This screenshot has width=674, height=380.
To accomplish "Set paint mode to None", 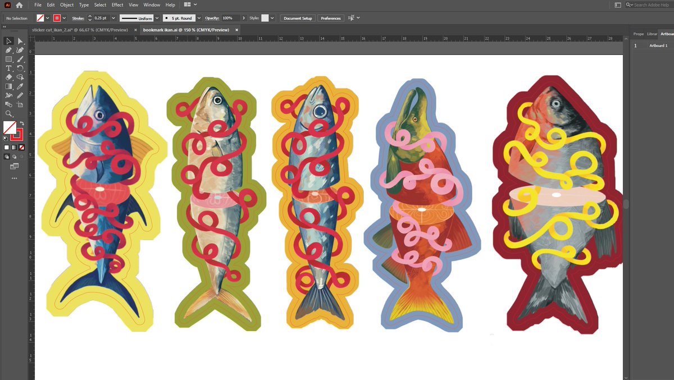I will point(21,148).
